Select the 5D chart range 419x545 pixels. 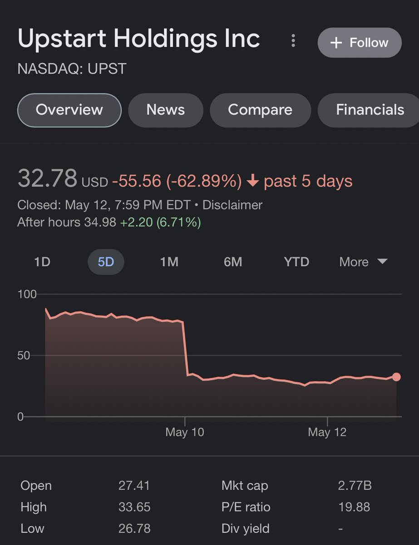tap(106, 262)
